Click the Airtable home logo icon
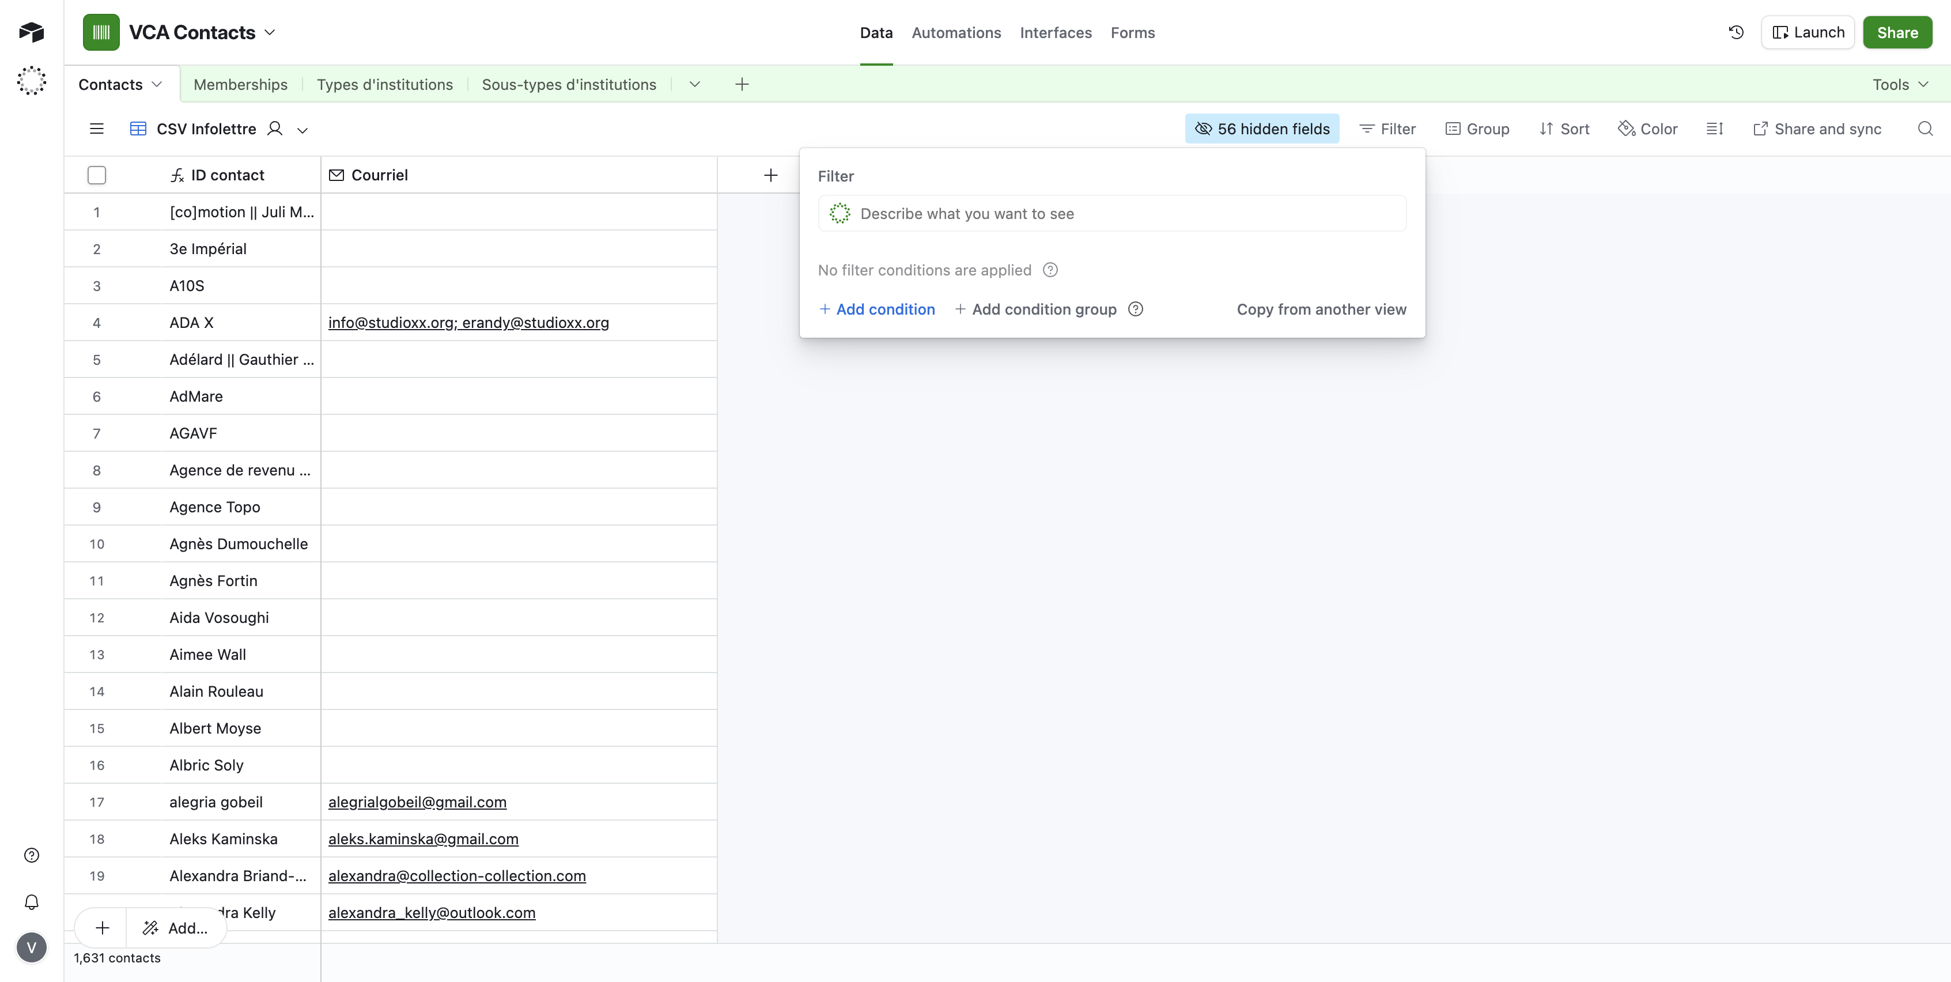1951x982 pixels. pos(31,32)
